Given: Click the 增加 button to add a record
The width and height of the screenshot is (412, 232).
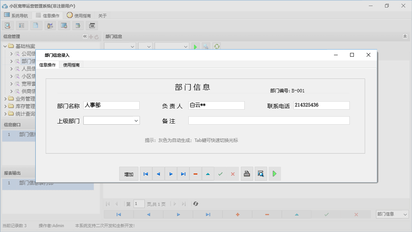Looking at the screenshot, I should coord(129,173).
